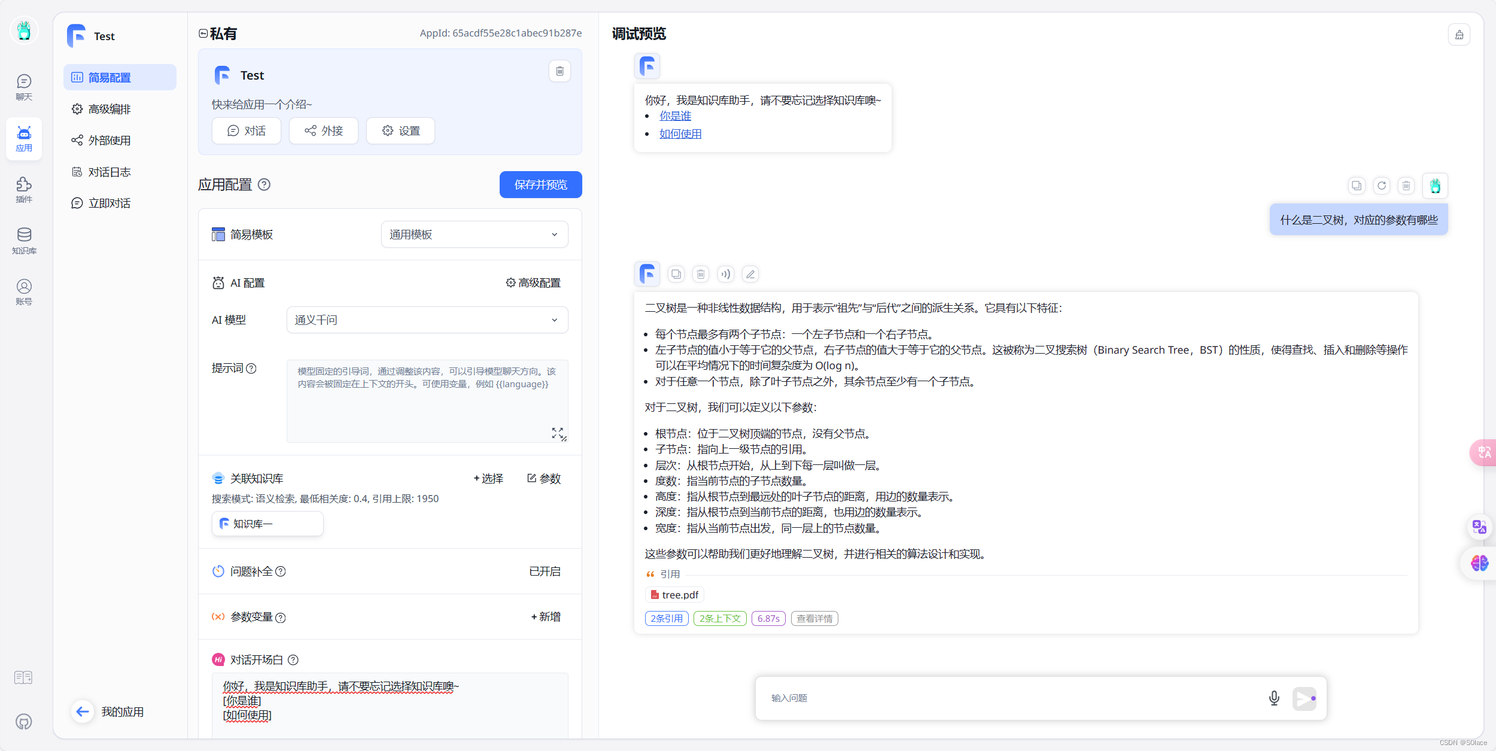
Task: Click the 对话 button on Test card
Action: click(247, 131)
